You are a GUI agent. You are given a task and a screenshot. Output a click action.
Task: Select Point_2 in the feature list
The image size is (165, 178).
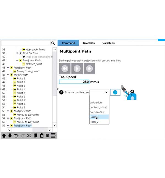click(x=99, y=122)
